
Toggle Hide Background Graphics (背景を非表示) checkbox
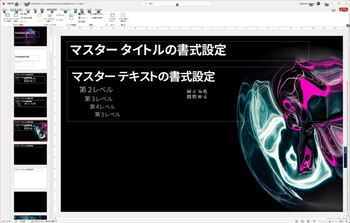point(96,18)
